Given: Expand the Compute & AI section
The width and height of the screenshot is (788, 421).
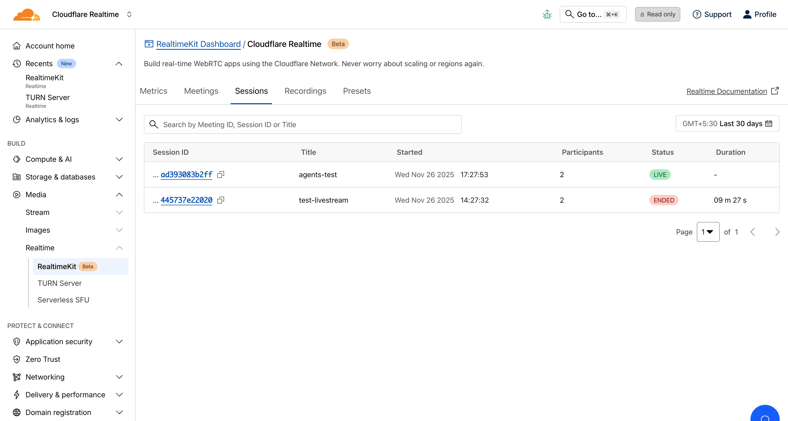Looking at the screenshot, I should (119, 159).
